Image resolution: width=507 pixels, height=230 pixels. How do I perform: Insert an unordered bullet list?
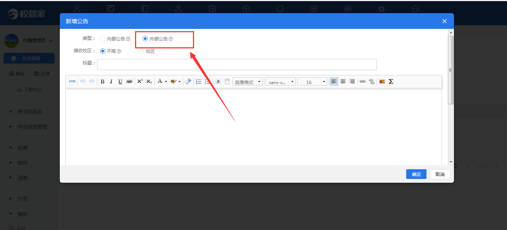tap(208, 81)
